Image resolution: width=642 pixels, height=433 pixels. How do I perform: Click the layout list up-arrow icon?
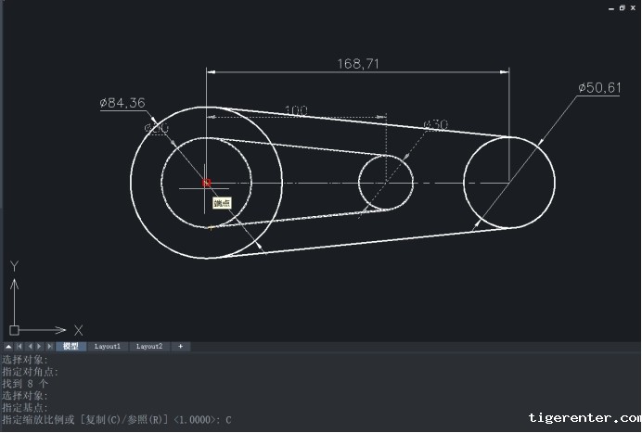(x=8, y=347)
